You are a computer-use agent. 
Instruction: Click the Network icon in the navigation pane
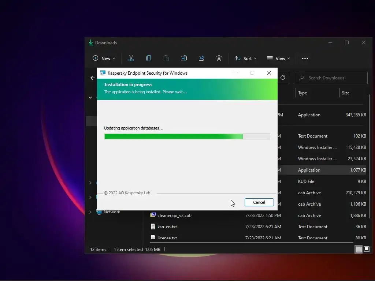coord(99,212)
